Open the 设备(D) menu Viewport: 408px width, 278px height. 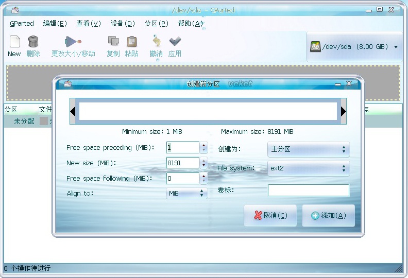(x=123, y=24)
